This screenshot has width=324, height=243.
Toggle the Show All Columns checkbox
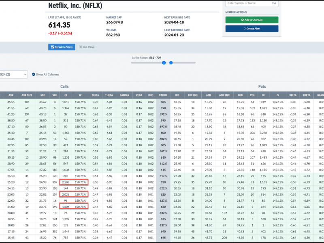(34, 75)
